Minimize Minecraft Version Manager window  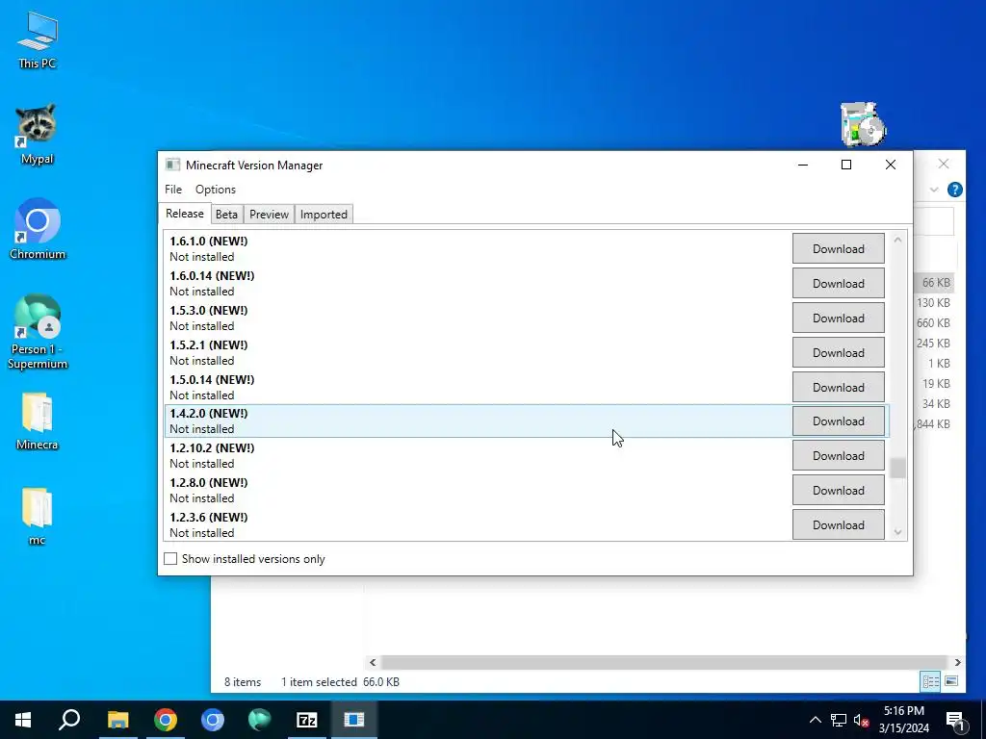tap(803, 165)
